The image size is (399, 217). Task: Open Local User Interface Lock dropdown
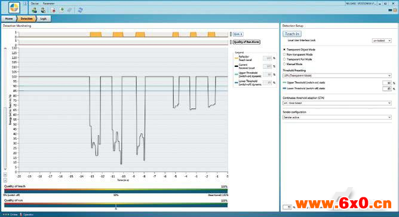tap(382, 41)
